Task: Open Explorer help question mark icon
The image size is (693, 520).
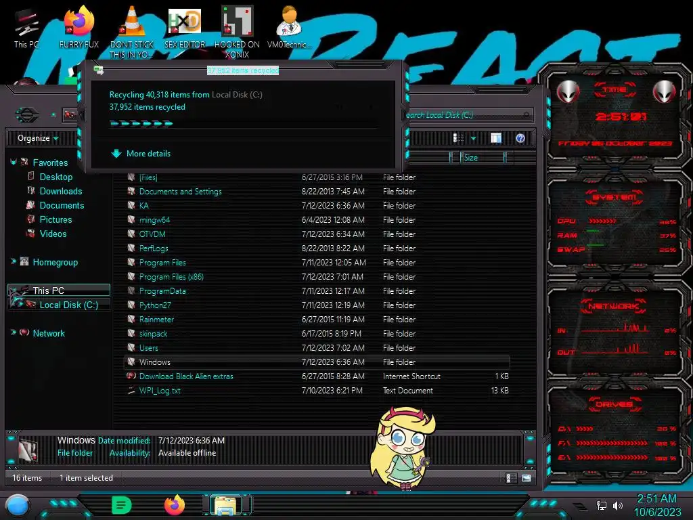Action: tap(520, 138)
